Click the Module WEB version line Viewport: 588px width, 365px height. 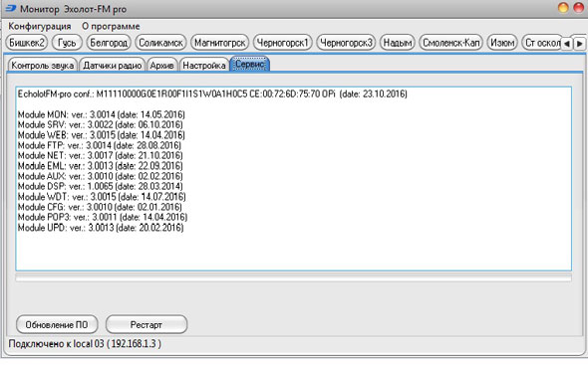(x=102, y=135)
